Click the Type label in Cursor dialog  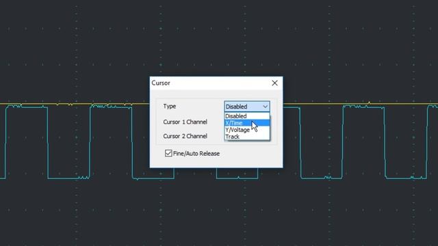click(x=170, y=107)
